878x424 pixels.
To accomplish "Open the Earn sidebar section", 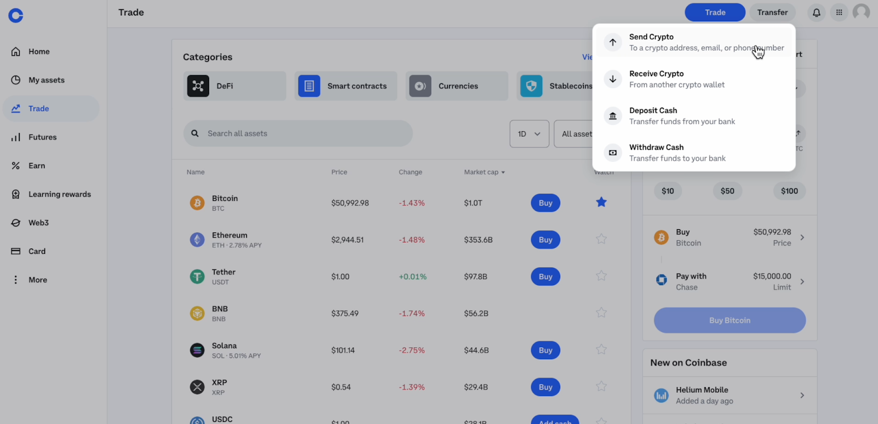I will [51, 166].
